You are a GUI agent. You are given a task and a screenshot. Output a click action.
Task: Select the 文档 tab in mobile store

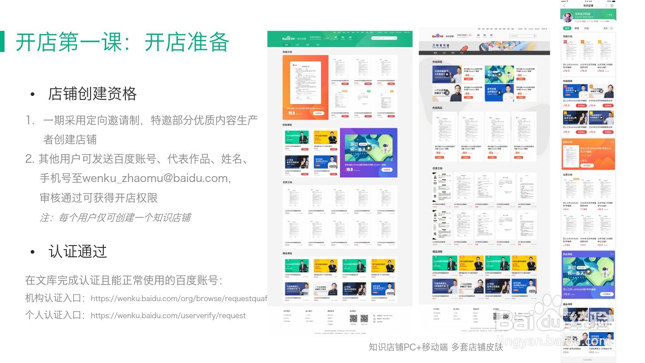coord(586,28)
